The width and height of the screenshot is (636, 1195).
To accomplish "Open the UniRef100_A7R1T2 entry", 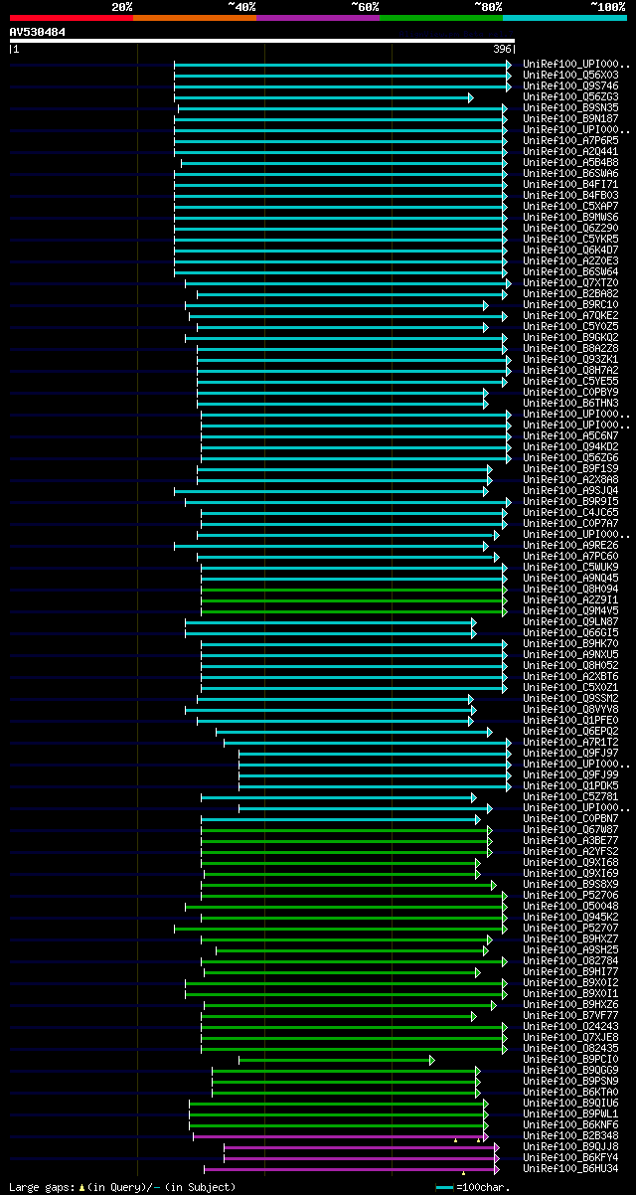I will (x=570, y=742).
